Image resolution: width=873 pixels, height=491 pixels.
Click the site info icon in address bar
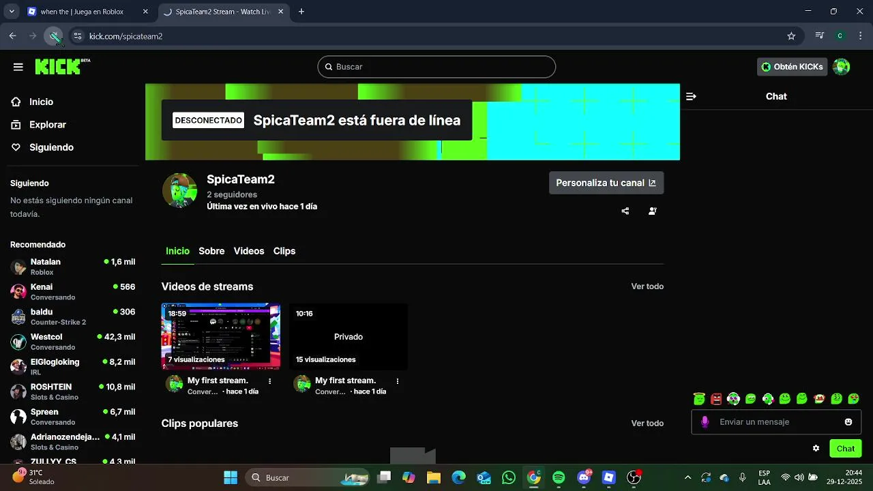[x=78, y=36]
